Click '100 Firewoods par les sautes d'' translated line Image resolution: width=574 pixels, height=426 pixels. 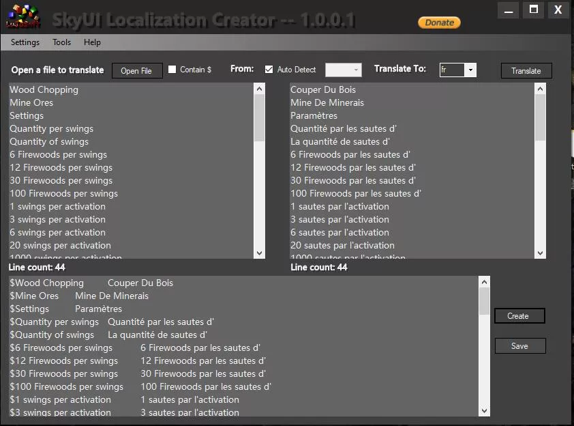(x=356, y=194)
